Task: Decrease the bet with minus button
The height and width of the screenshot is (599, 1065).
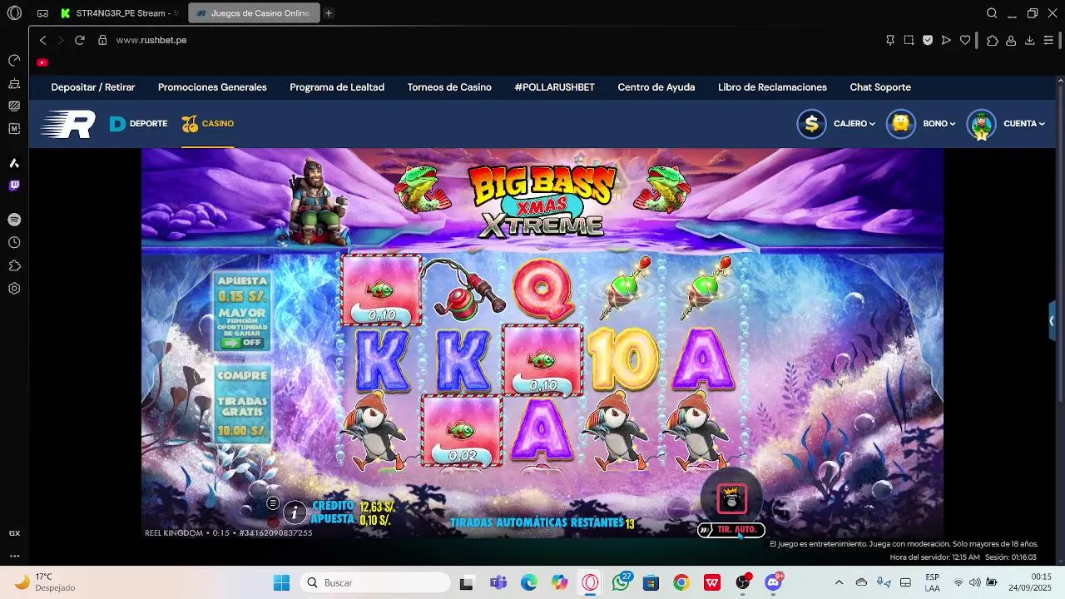Action: 679,507
